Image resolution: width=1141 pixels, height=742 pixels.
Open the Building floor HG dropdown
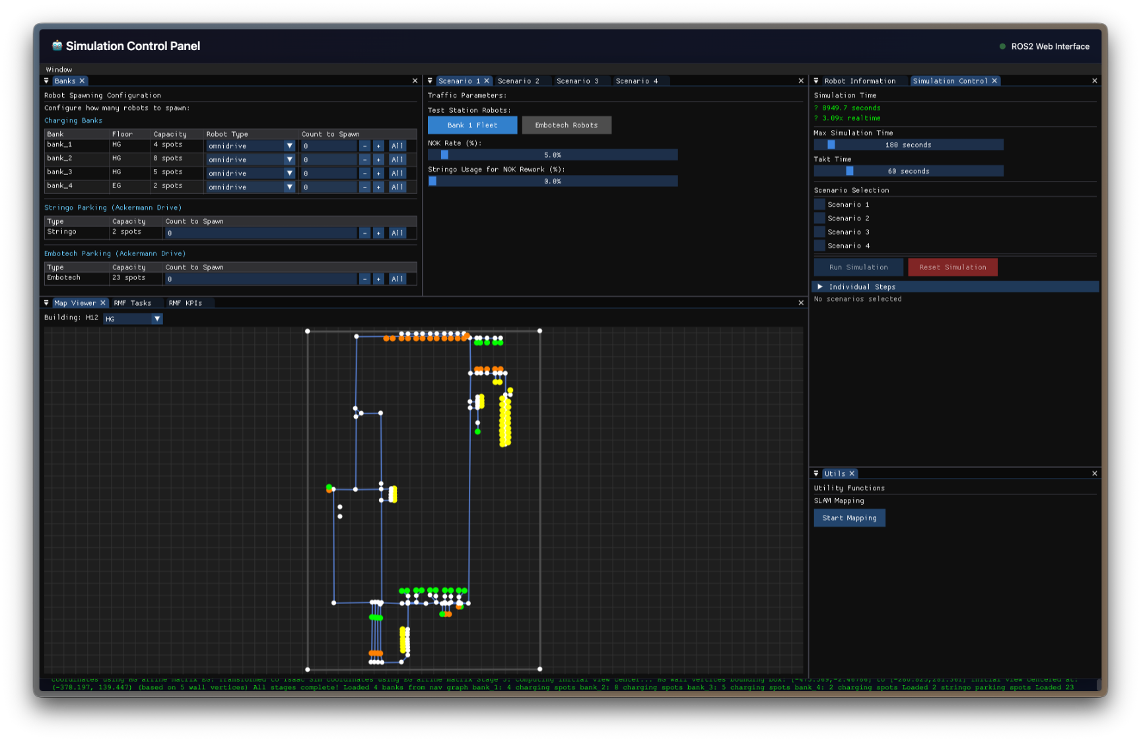[x=133, y=319]
